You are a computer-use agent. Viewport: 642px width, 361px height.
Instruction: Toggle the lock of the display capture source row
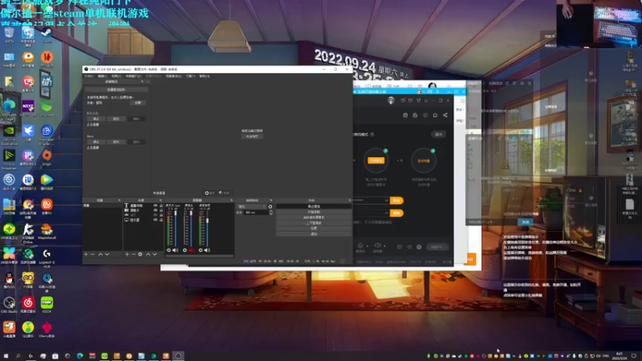tap(161, 220)
